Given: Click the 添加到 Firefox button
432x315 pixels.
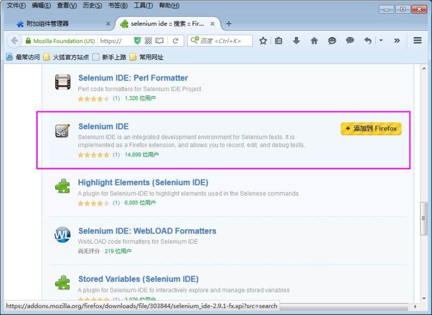Looking at the screenshot, I should (370, 128).
